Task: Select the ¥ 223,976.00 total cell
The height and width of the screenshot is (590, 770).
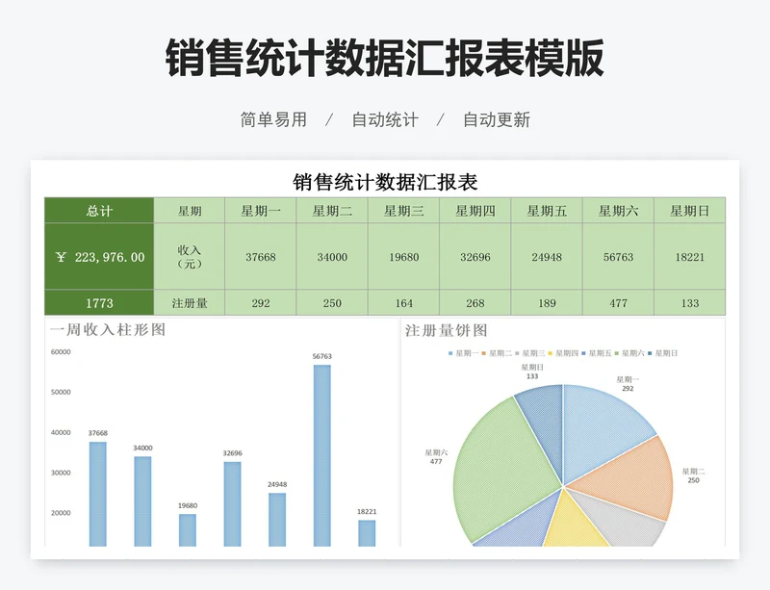Action: click(x=99, y=256)
